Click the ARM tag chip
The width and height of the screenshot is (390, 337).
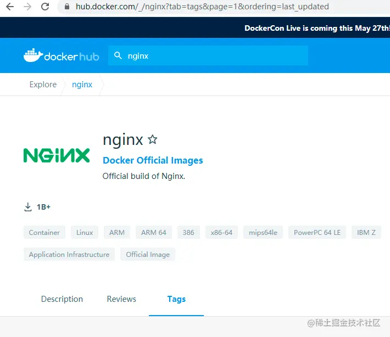click(117, 232)
